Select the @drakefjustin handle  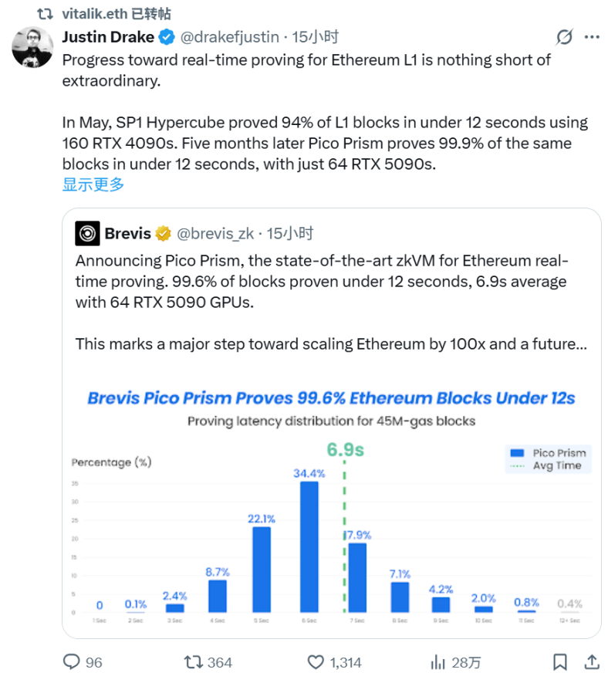click(225, 36)
